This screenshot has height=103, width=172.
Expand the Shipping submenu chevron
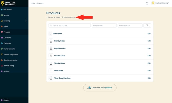point(26,21)
